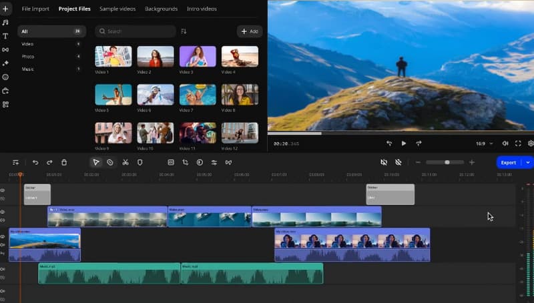Switch to the File Import tab

coord(35,9)
